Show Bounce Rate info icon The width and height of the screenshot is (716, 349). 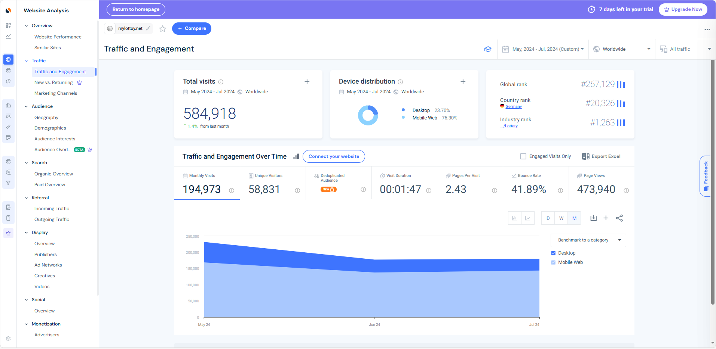click(560, 190)
